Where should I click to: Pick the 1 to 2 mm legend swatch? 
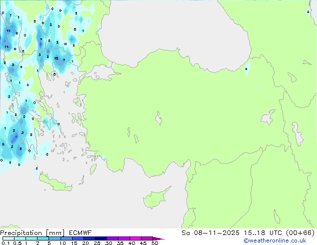(31, 238)
